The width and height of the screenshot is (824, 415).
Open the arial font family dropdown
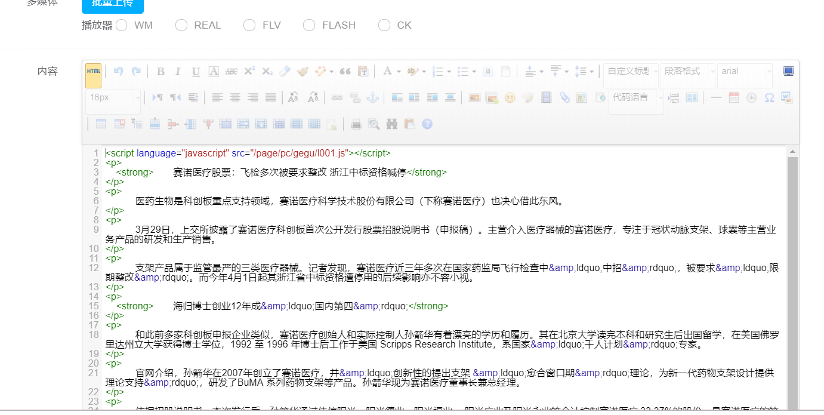tap(745, 72)
